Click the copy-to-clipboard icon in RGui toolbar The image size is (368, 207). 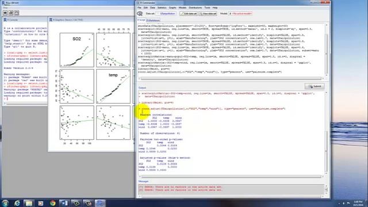5,13
